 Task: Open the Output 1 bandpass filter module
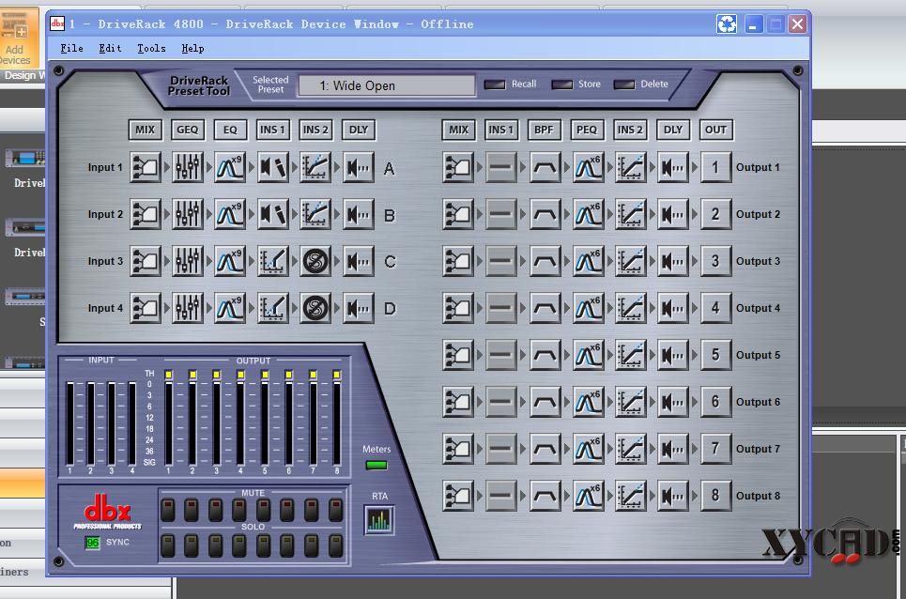[545, 167]
